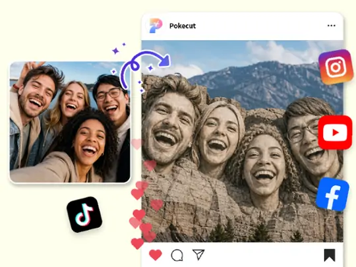Image resolution: width=356 pixels, height=267 pixels.
Task: Open comments with the speech bubble icon
Action: [177, 255]
